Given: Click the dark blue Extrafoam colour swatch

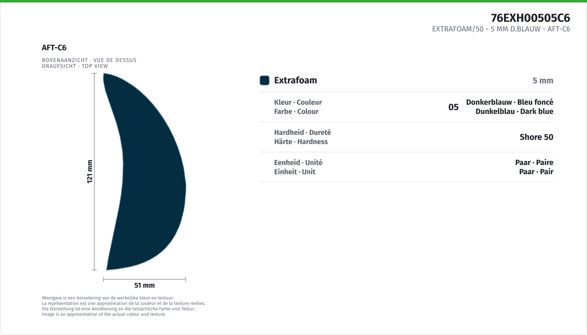Looking at the screenshot, I should [265, 80].
